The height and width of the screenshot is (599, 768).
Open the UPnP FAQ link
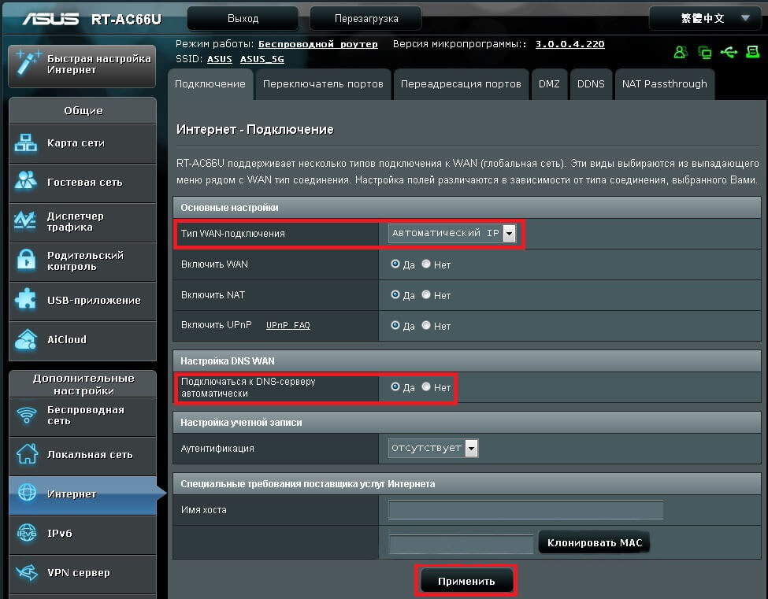point(288,325)
